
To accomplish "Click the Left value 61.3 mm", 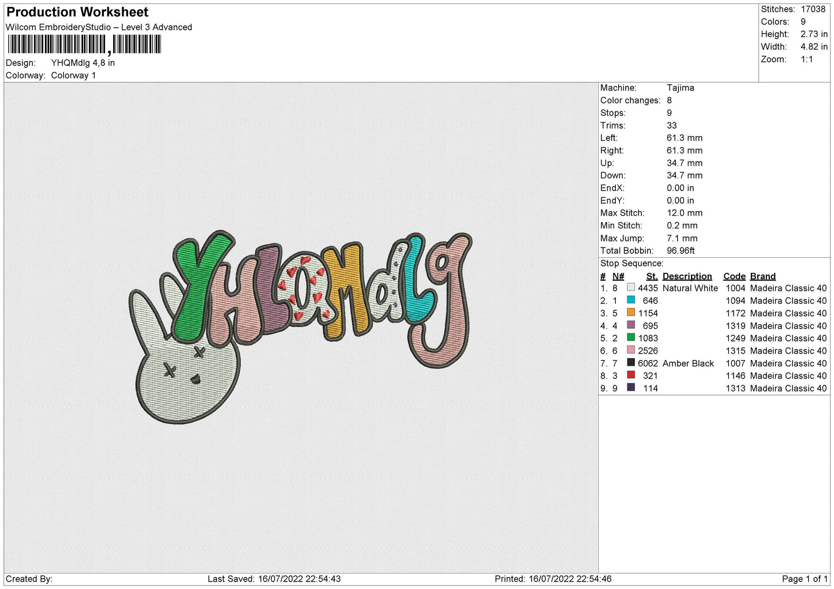I will click(x=685, y=138).
